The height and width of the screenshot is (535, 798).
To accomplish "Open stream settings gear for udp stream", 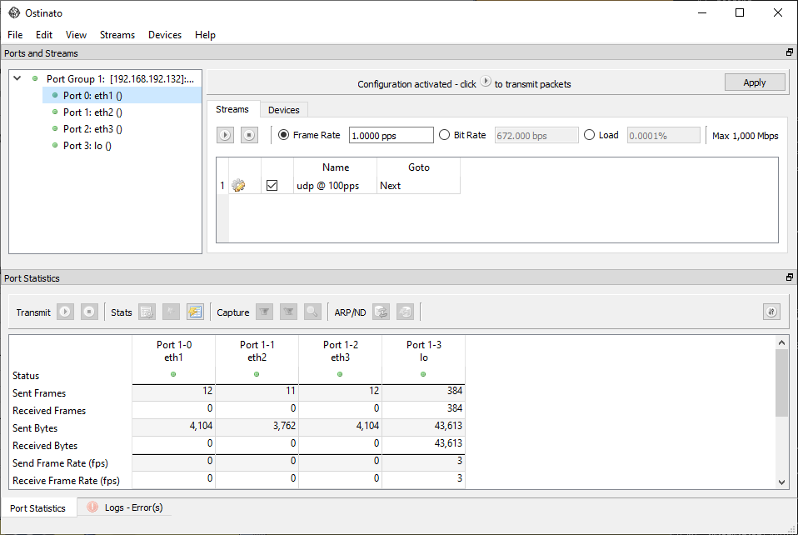I will (238, 186).
